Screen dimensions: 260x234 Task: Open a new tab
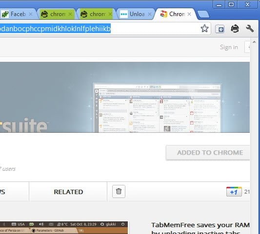(203, 14)
